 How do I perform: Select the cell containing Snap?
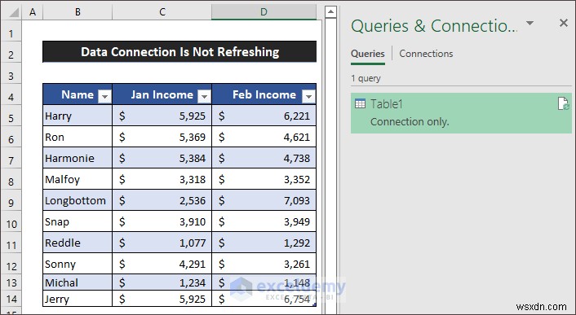coord(78,221)
